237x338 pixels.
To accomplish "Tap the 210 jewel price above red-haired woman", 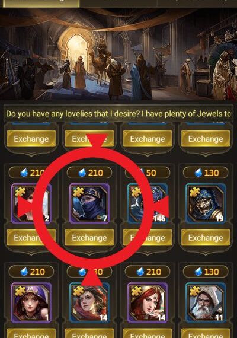I will (148, 272).
